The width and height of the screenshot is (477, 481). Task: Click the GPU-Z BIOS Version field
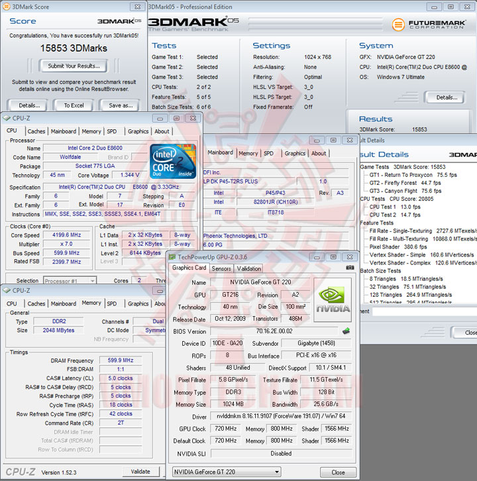(x=274, y=331)
